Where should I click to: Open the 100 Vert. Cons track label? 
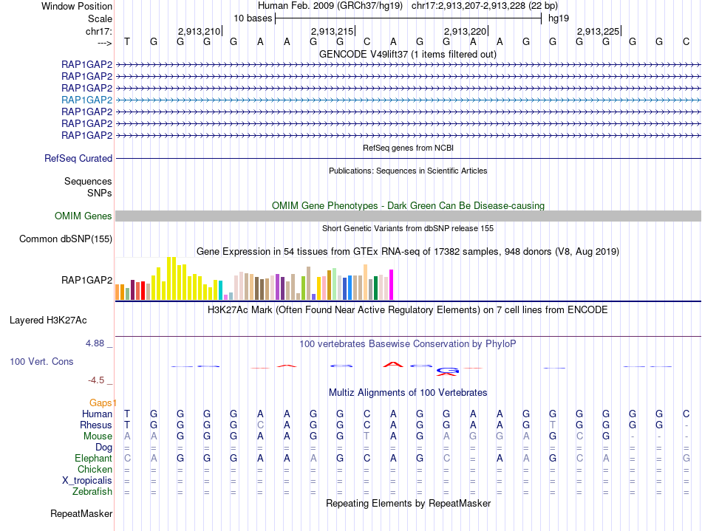(x=41, y=362)
